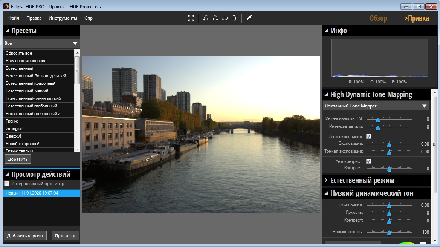Click the Добавить версию button
440x247 pixels.
(25, 236)
